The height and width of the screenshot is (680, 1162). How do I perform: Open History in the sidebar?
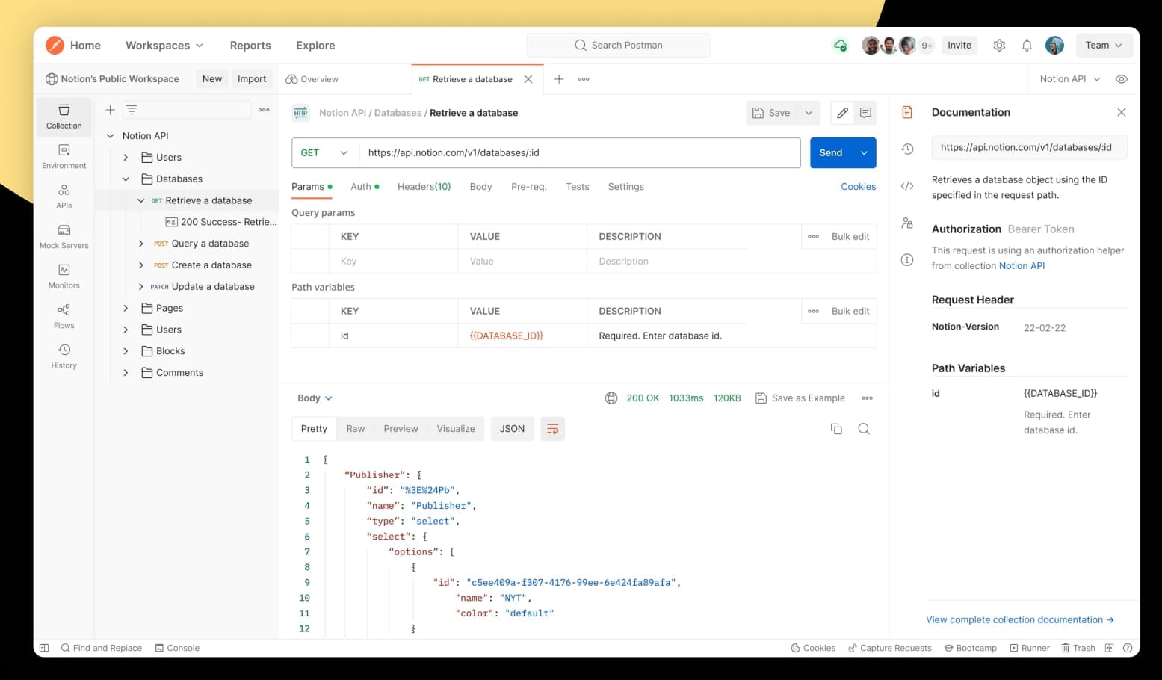click(x=64, y=356)
